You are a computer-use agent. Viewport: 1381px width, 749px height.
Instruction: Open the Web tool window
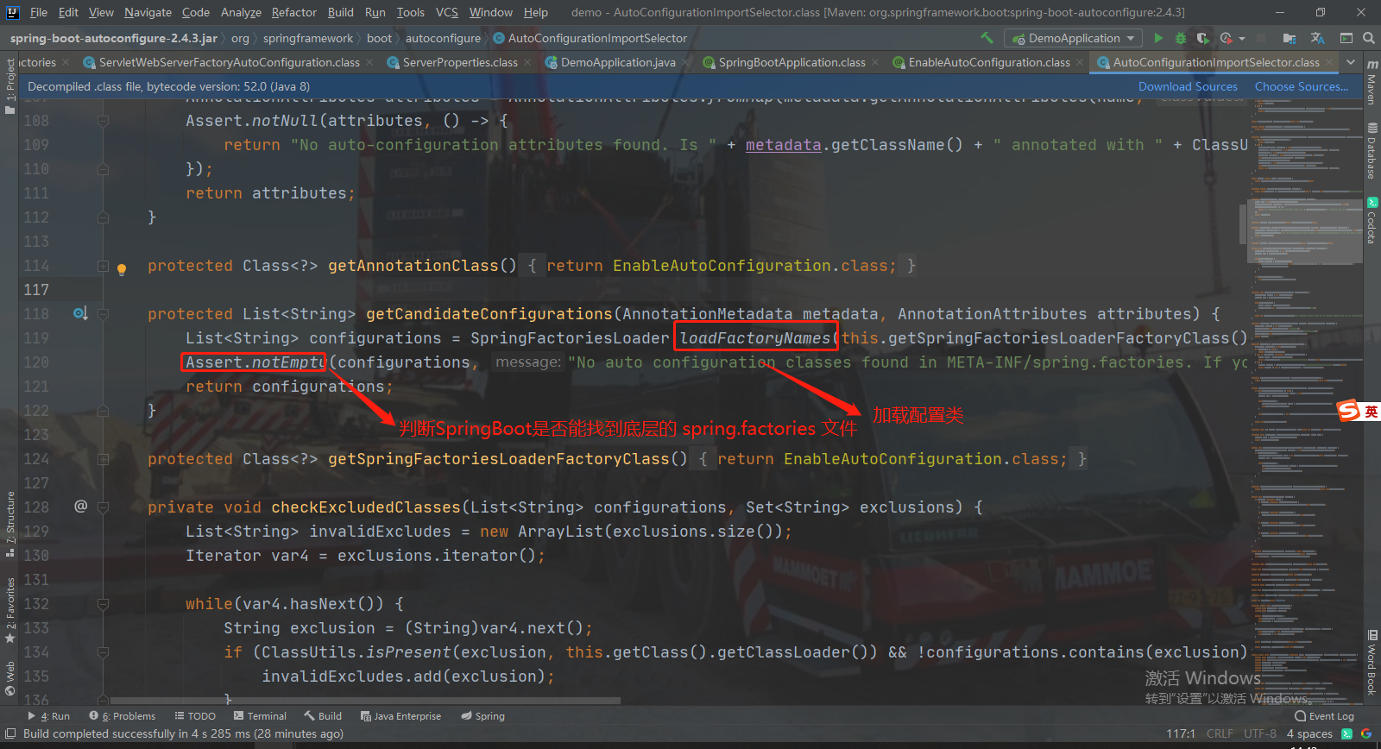pyautogui.click(x=10, y=678)
